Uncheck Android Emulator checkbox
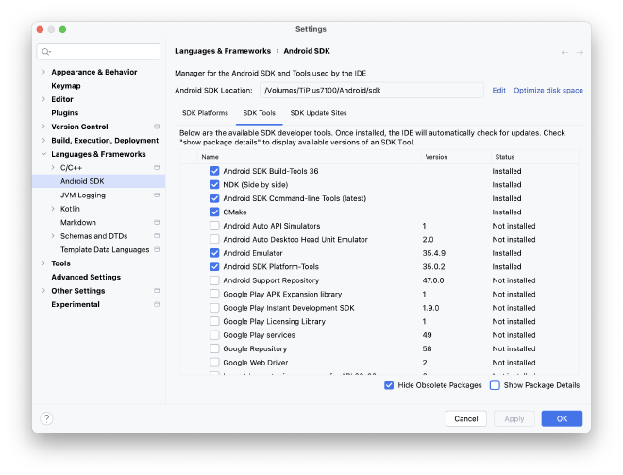 click(x=214, y=253)
